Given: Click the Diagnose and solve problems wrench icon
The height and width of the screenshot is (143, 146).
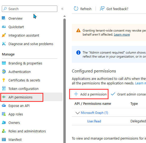Looking at the screenshot, I should (x=4, y=44).
